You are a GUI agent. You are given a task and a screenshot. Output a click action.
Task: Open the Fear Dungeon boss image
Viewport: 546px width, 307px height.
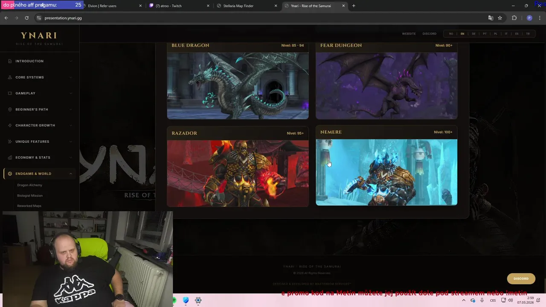[x=386, y=86]
